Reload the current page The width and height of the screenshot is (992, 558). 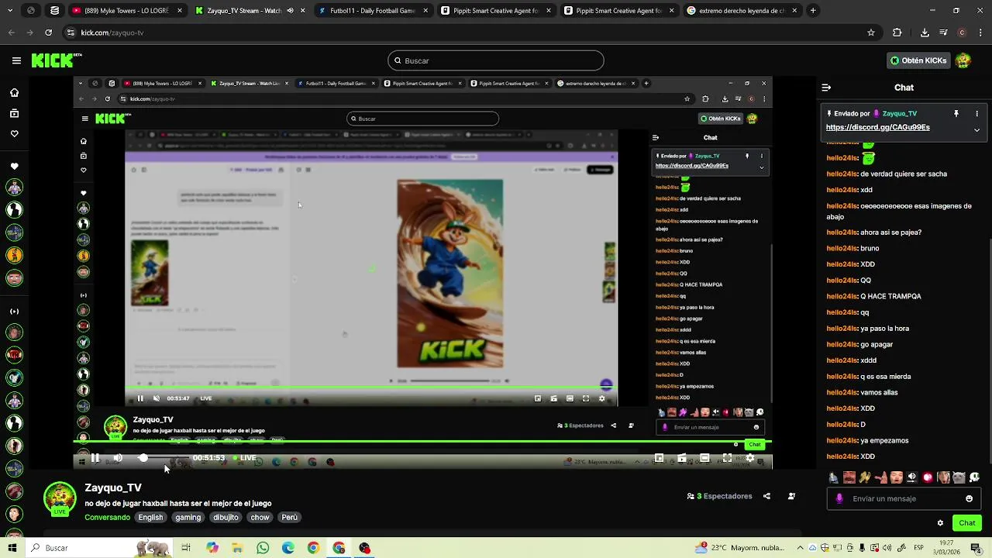[48, 33]
